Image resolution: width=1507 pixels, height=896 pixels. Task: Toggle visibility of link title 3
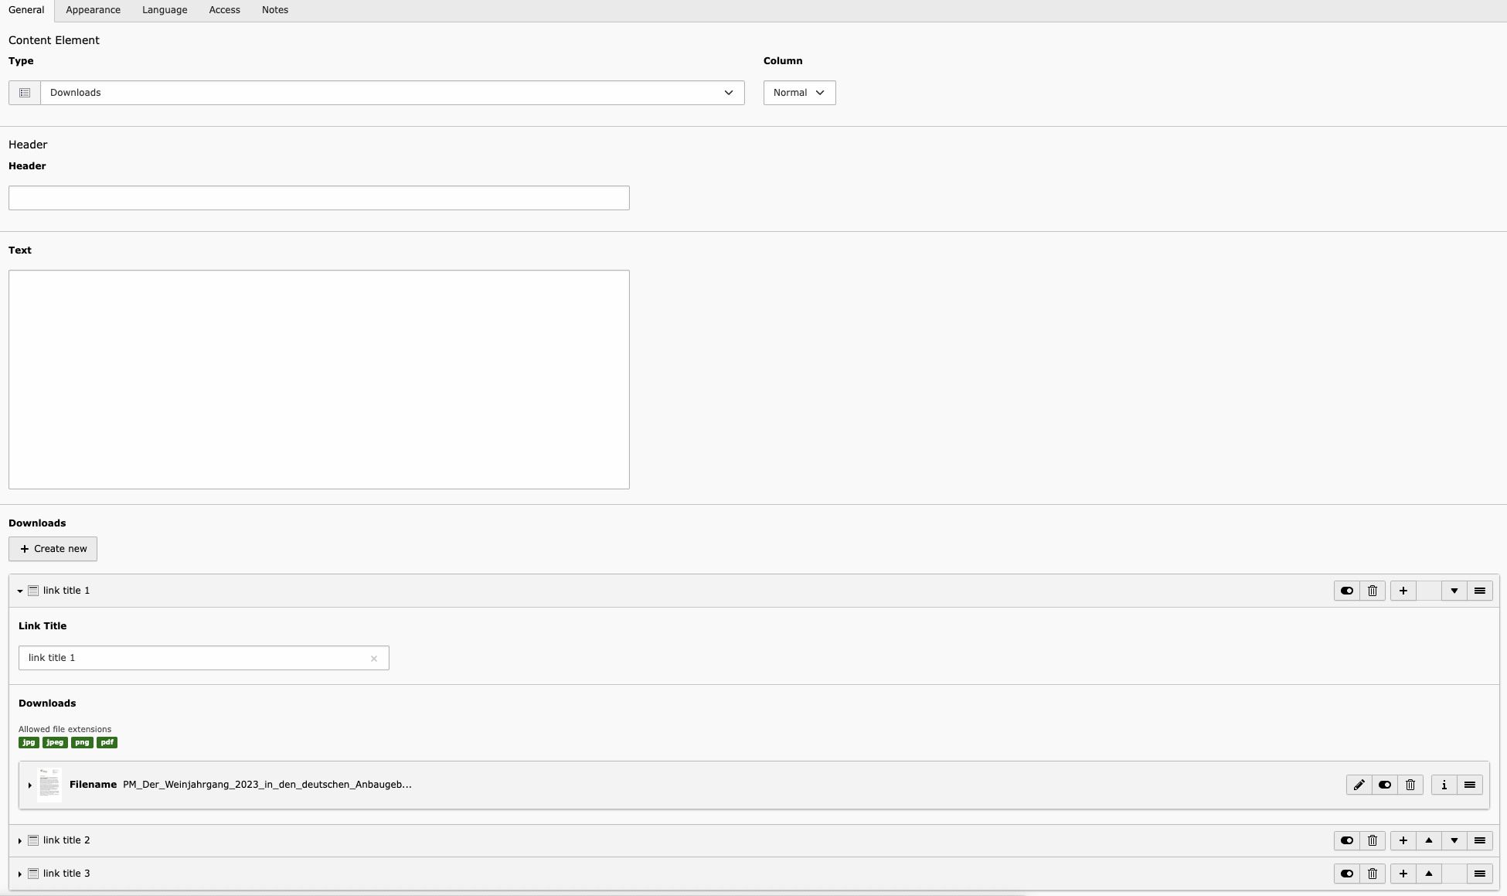tap(1347, 874)
